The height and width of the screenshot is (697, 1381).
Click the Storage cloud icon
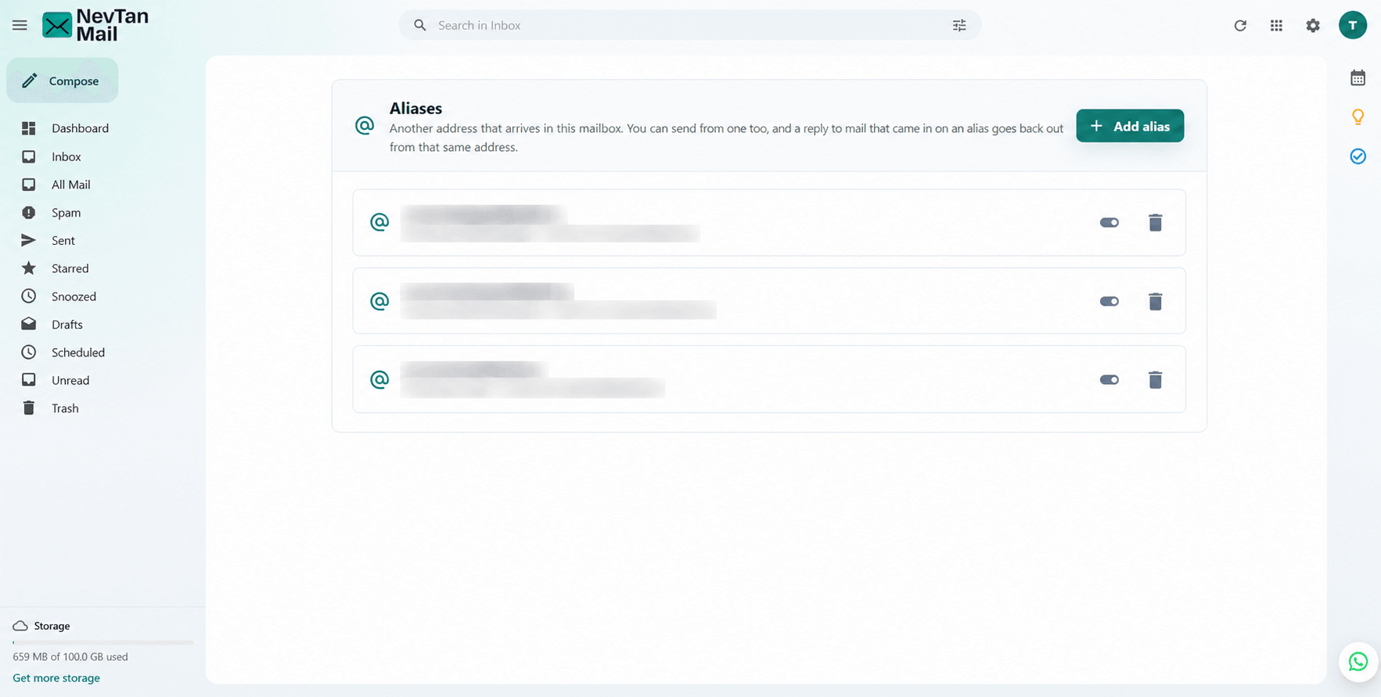click(20, 626)
